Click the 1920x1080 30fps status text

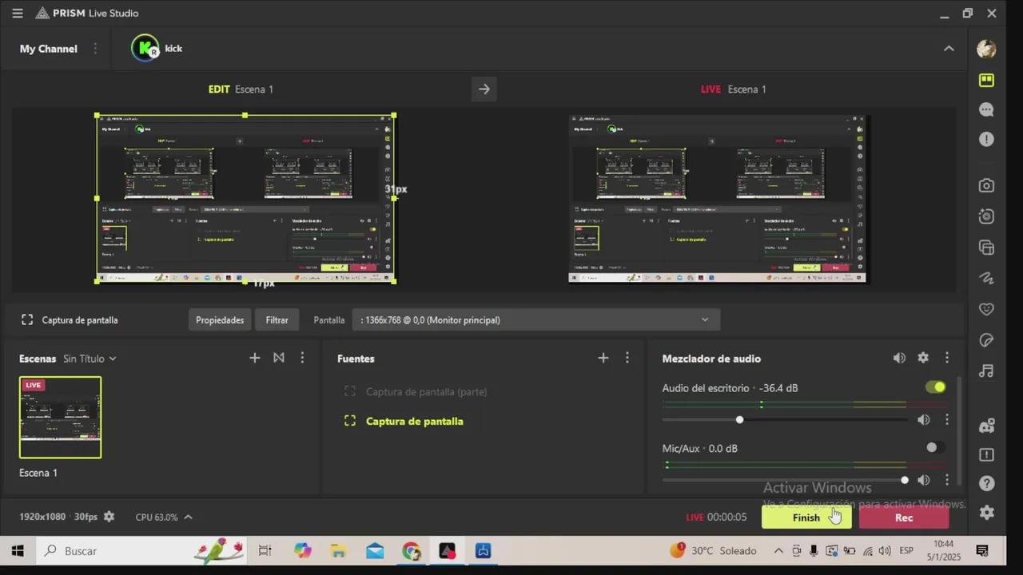tap(58, 517)
